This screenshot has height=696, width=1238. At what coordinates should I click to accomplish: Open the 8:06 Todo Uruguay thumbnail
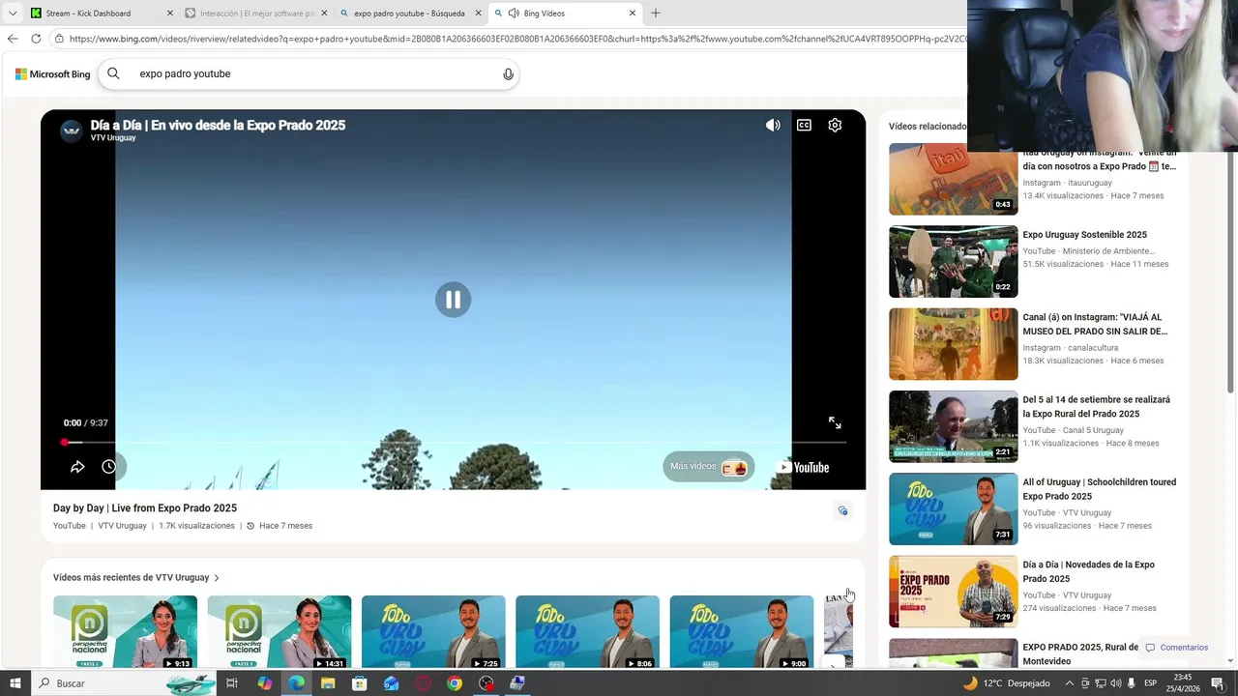click(x=587, y=631)
